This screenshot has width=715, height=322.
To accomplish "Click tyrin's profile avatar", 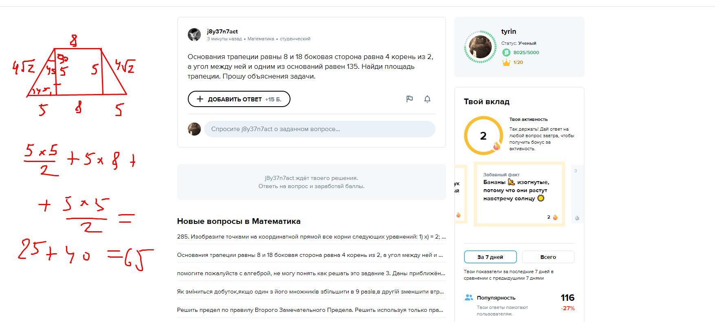I will click(x=480, y=47).
